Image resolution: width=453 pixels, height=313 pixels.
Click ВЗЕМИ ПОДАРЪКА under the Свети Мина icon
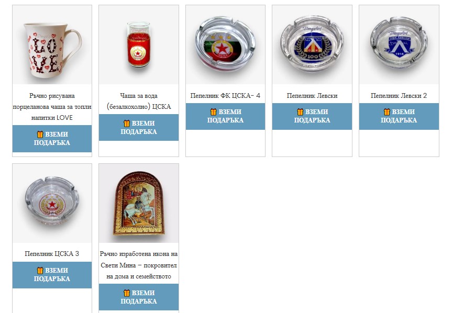[139, 297]
